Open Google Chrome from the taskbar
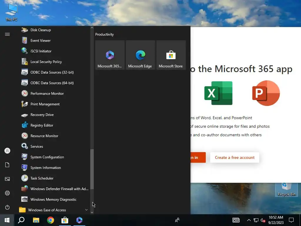This screenshot has height=226, width=301. point(51,220)
